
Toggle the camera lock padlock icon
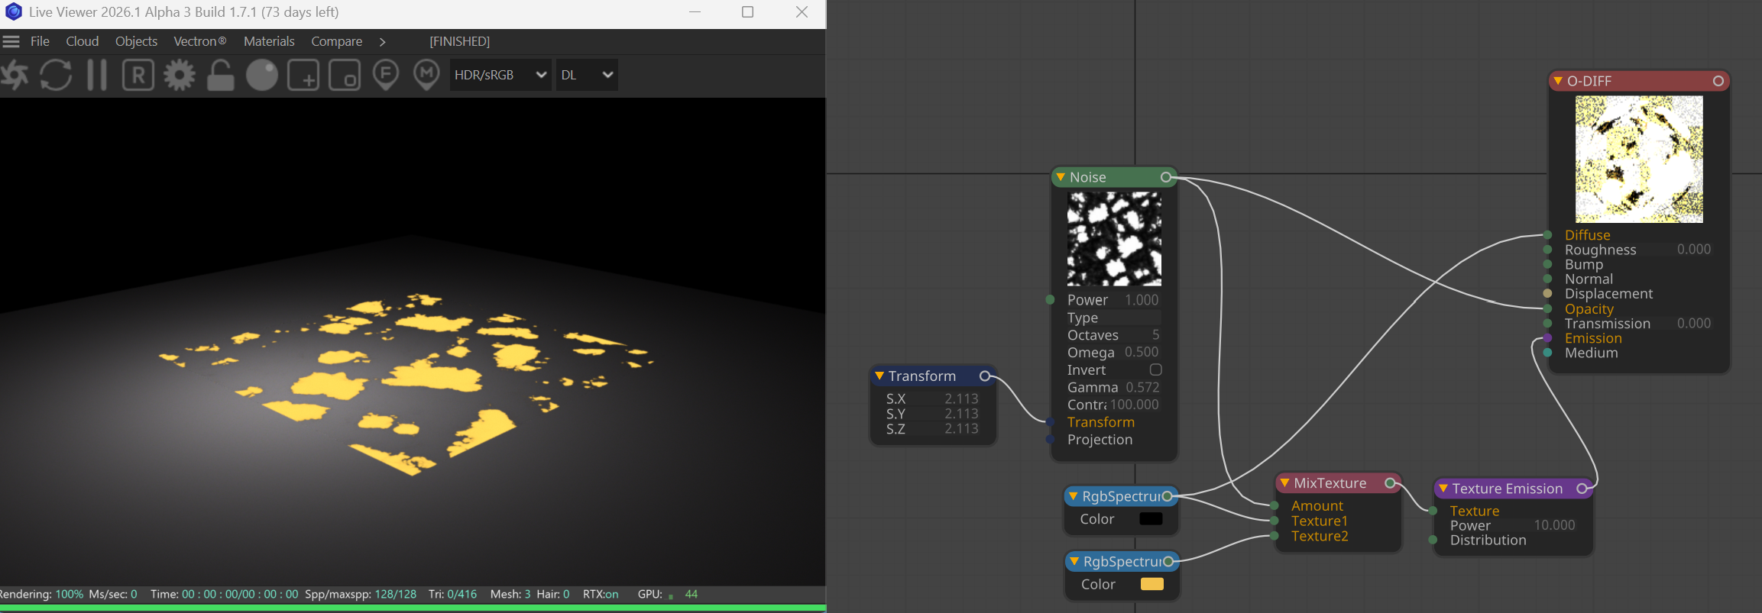tap(221, 75)
